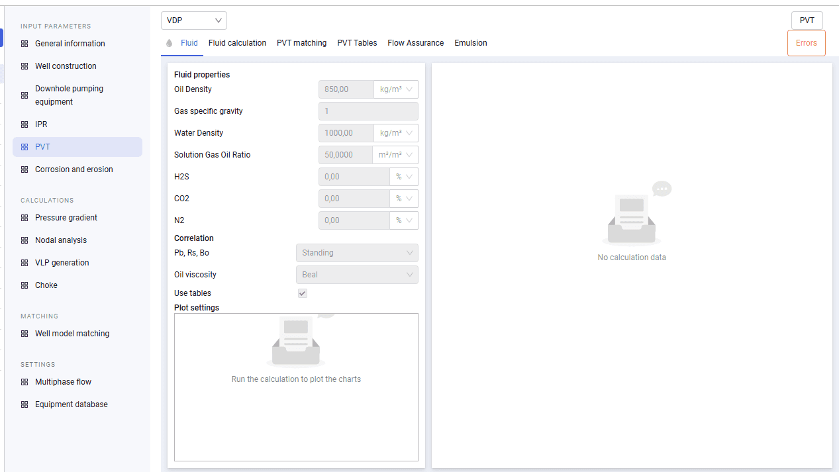Open General information section
Image resolution: width=839 pixels, height=472 pixels.
[x=77, y=44]
